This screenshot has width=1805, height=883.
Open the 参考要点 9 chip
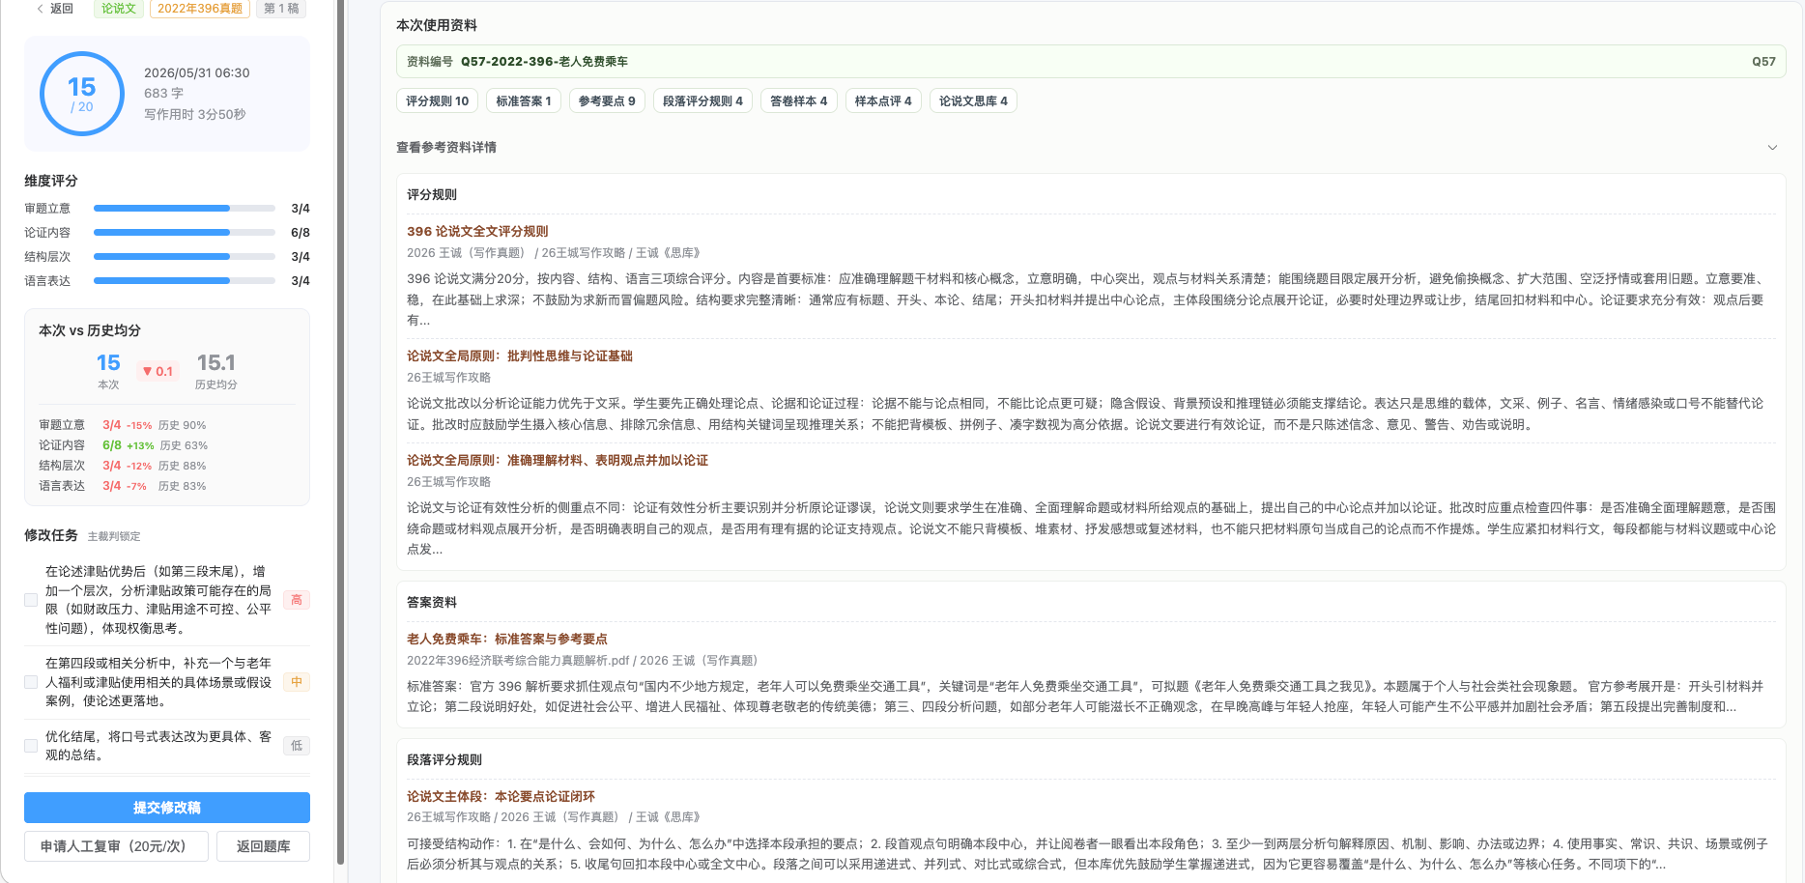[607, 101]
